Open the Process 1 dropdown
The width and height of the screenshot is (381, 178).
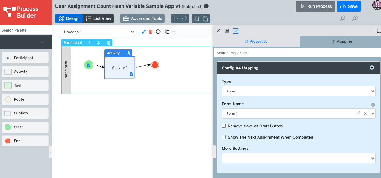(x=97, y=32)
